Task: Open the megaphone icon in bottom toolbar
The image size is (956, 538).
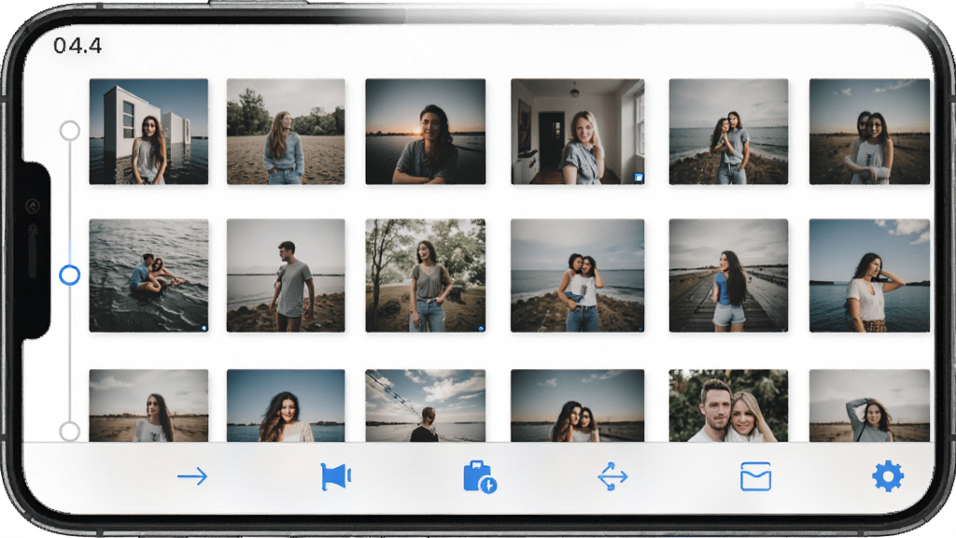Action: 336,476
